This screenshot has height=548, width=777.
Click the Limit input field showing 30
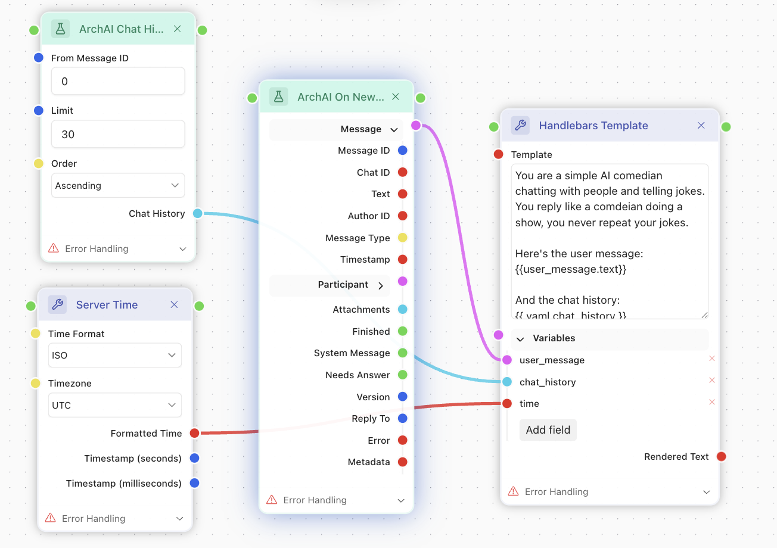click(x=117, y=135)
